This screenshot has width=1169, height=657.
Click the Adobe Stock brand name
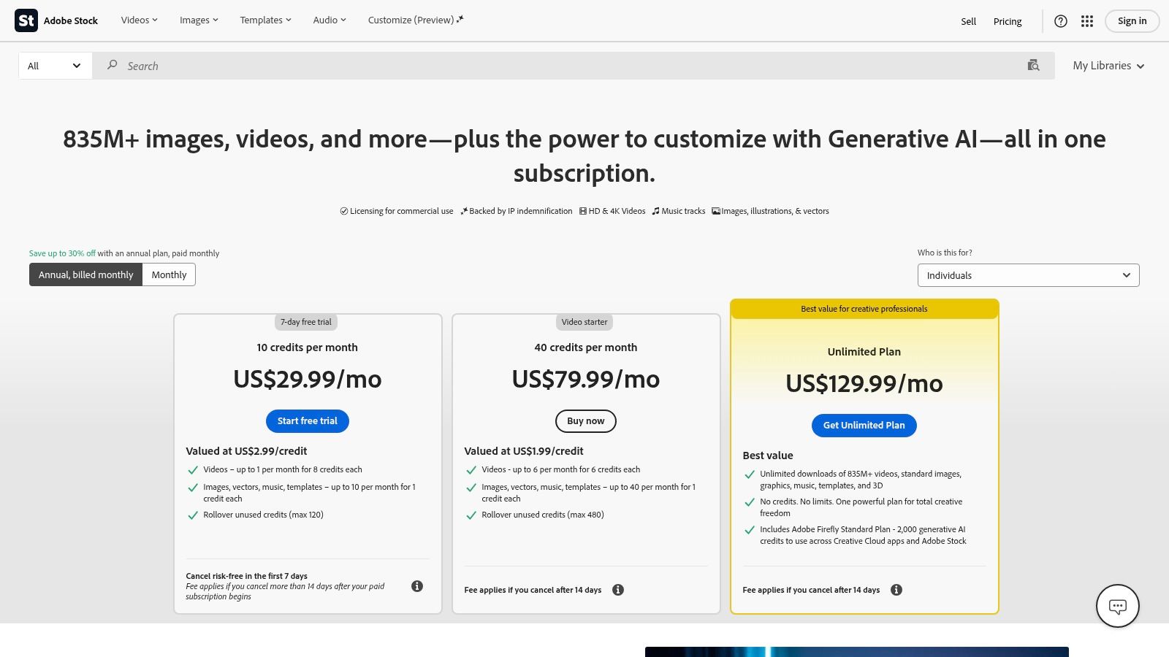coord(71,20)
